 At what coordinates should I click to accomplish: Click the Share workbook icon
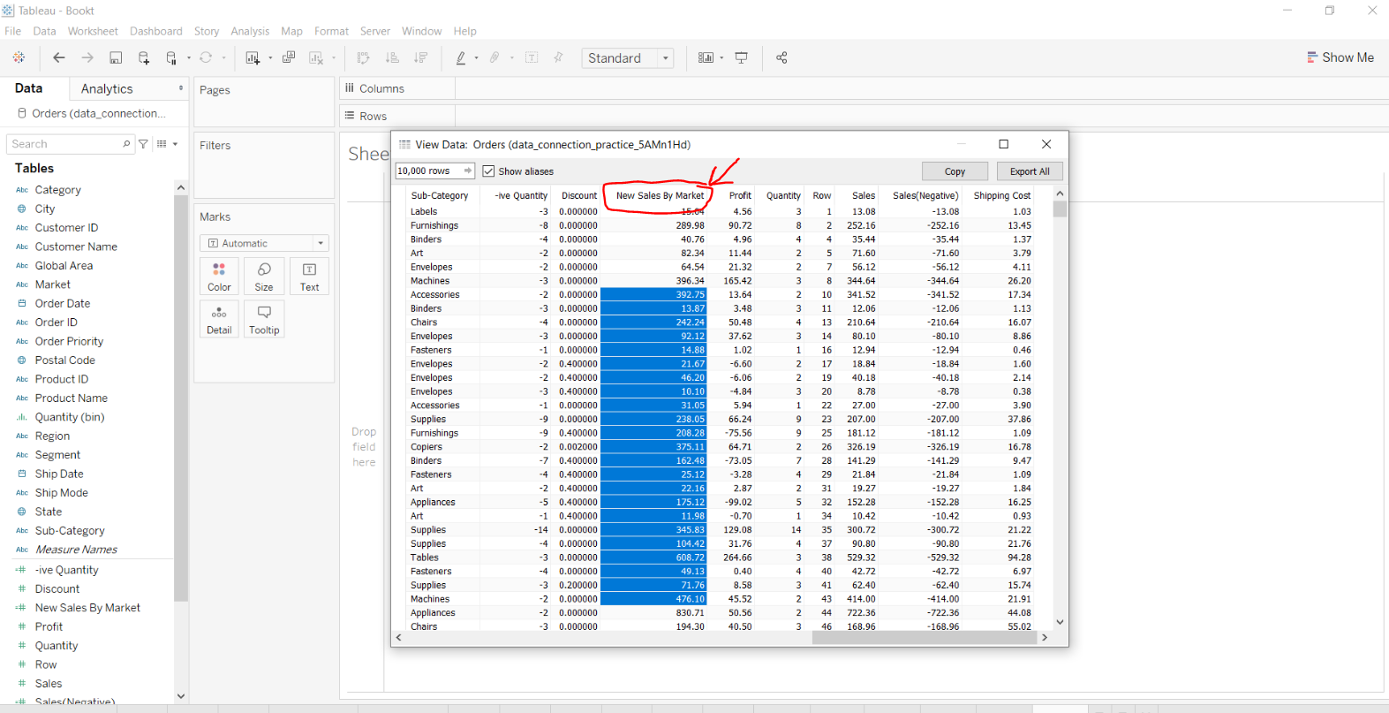(x=781, y=57)
